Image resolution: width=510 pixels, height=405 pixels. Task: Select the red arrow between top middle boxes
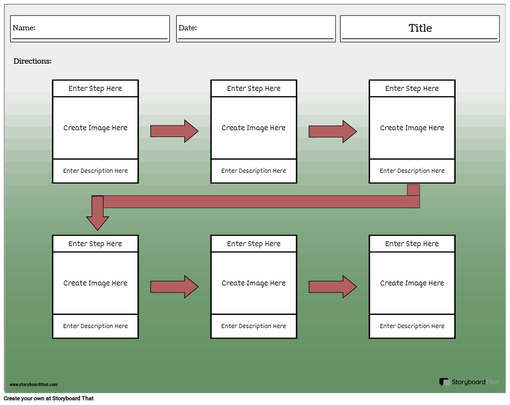332,131
